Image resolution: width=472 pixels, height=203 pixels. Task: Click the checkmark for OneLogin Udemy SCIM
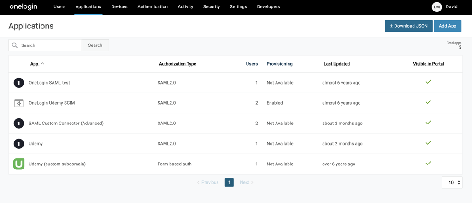click(x=428, y=102)
